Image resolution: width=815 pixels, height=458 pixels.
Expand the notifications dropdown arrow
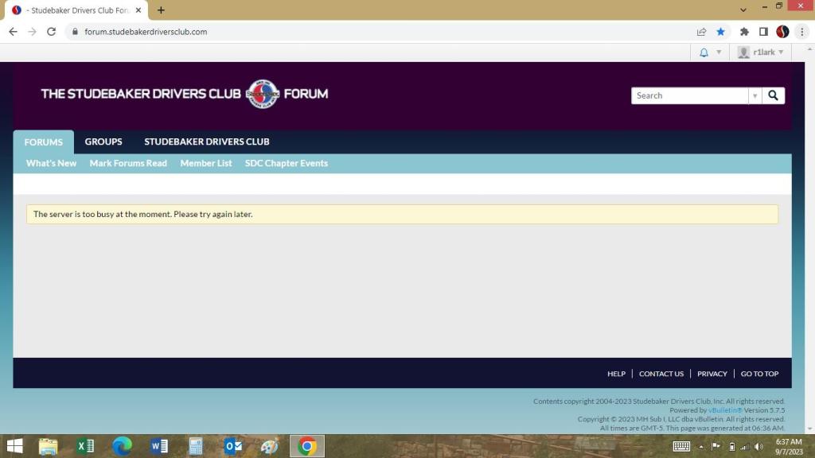tap(719, 52)
